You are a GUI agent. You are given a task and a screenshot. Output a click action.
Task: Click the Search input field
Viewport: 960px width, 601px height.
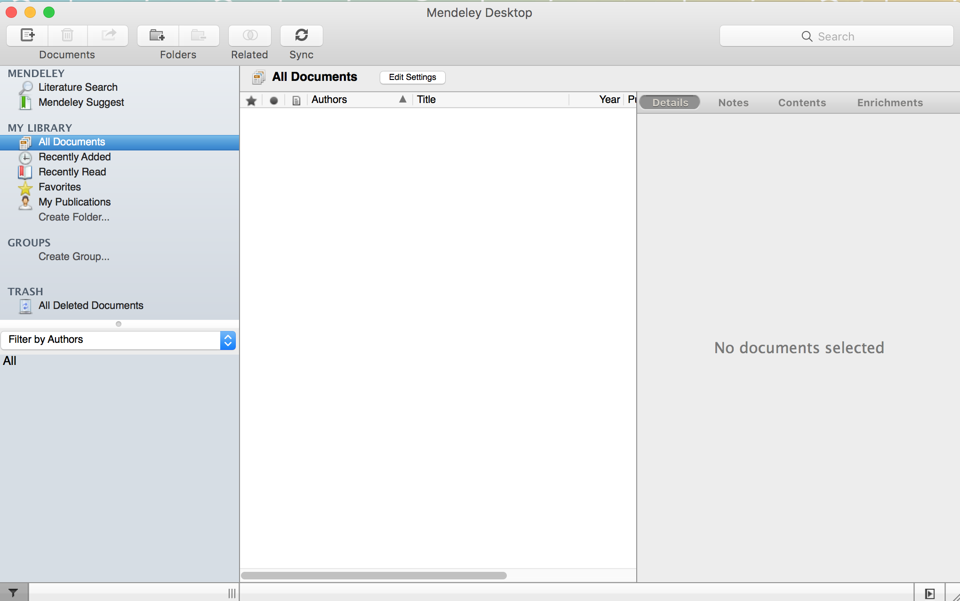[836, 36]
